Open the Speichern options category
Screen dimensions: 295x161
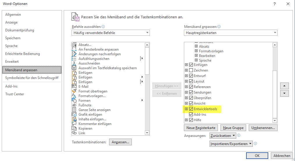pyautogui.click(x=32, y=38)
